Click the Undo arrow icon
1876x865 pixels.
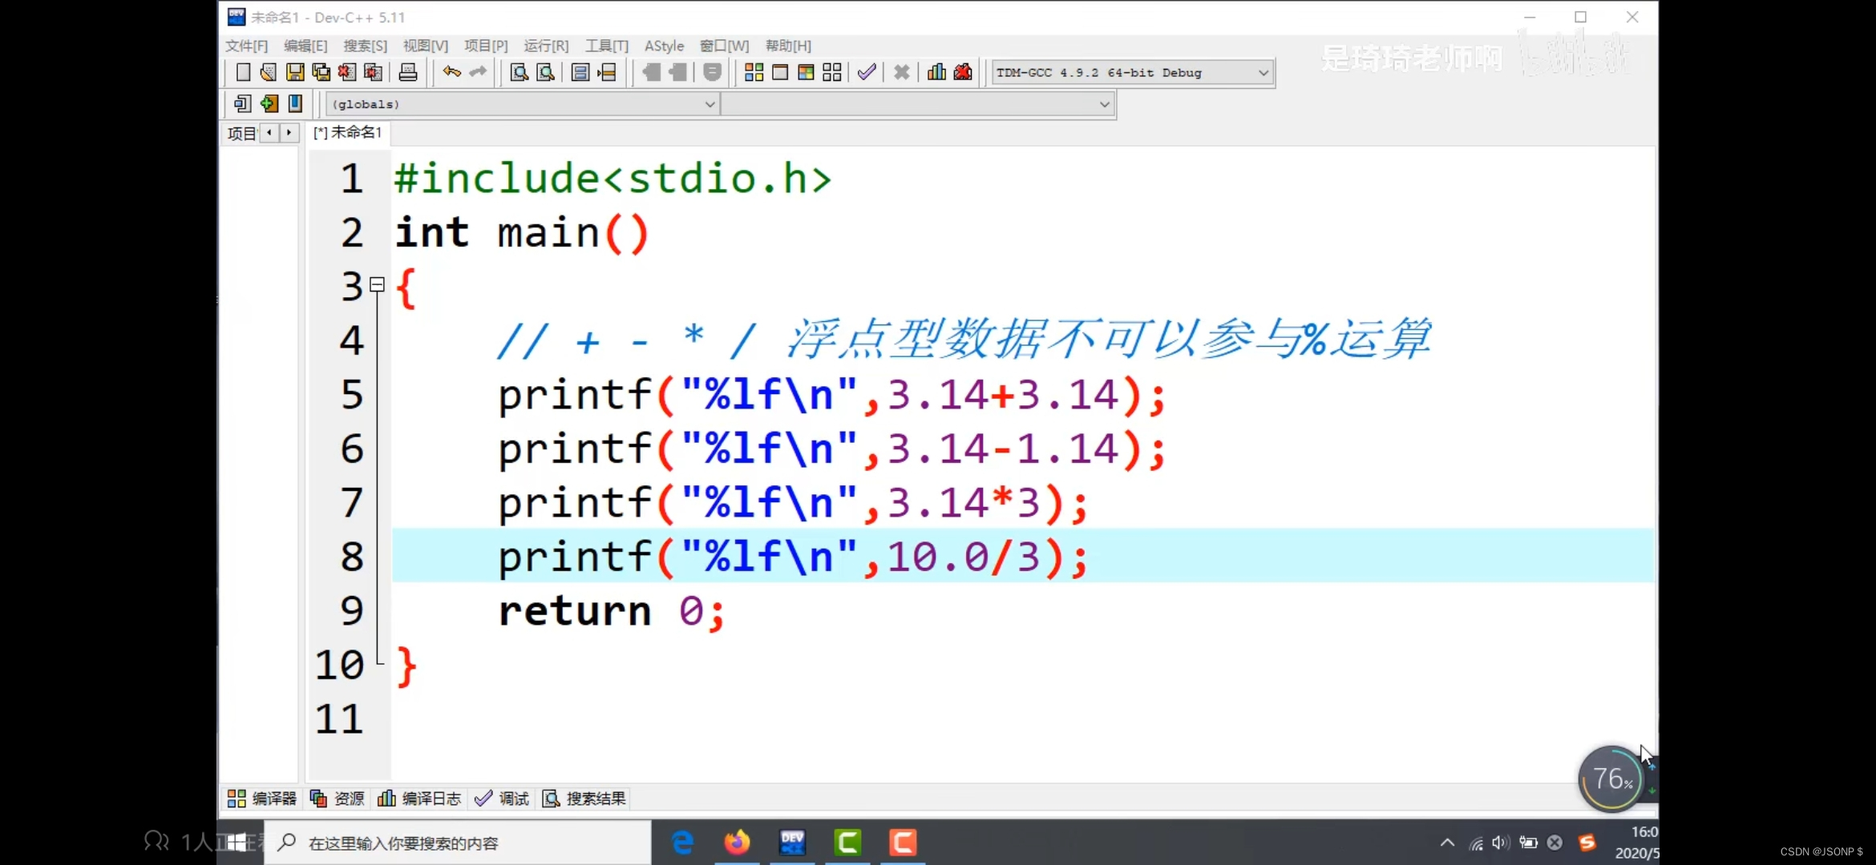point(452,73)
